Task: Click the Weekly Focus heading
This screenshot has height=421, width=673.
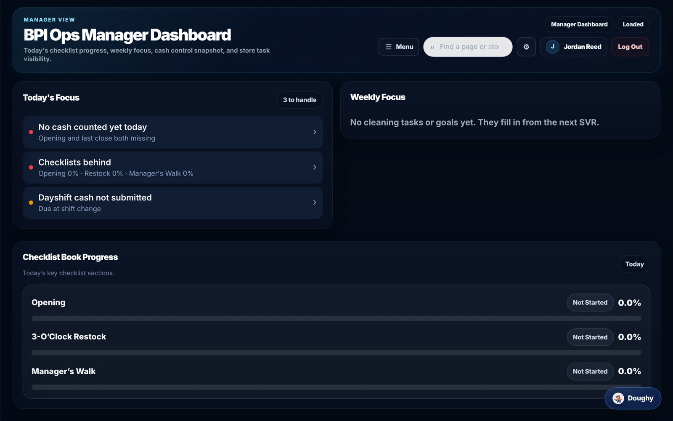Action: coord(378,97)
